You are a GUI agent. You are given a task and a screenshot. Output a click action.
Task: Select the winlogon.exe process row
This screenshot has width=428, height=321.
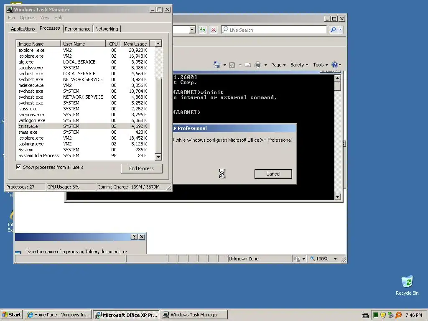(x=83, y=120)
